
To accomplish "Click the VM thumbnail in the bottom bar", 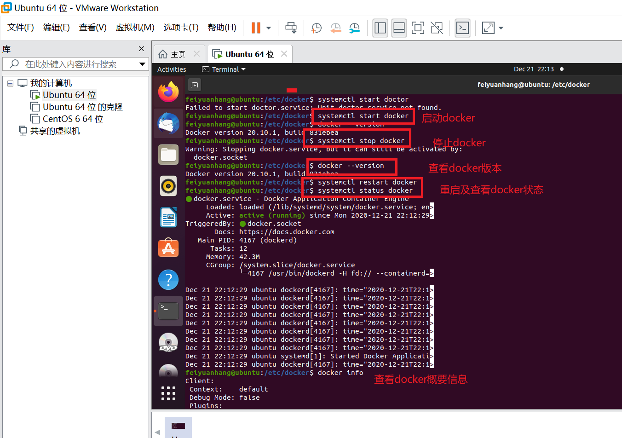I will [178, 426].
